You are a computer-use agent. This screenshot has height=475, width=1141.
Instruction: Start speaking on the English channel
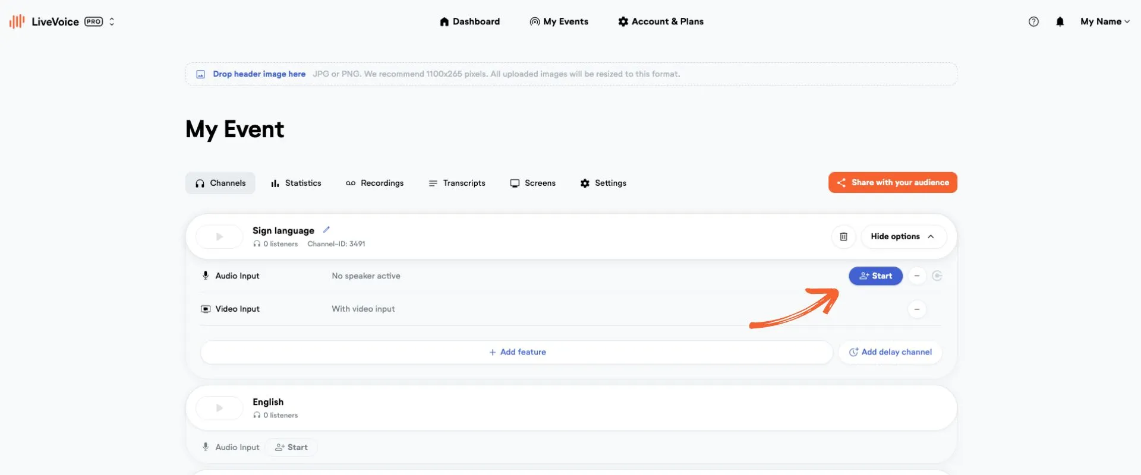(x=291, y=447)
